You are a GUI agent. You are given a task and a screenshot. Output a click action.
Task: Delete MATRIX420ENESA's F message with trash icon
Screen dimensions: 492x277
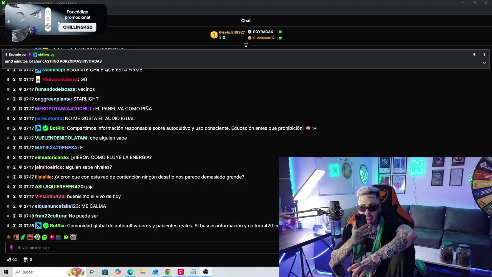pyautogui.click(x=8, y=148)
